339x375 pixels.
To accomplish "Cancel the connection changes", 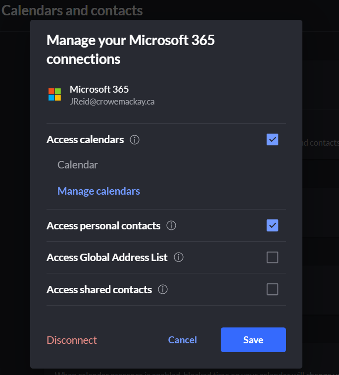I will coord(183,340).
